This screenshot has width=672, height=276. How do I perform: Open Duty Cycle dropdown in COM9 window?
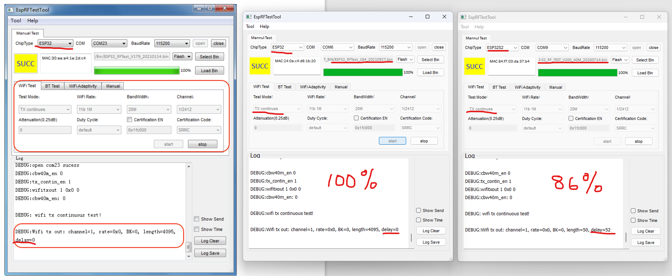point(542,128)
